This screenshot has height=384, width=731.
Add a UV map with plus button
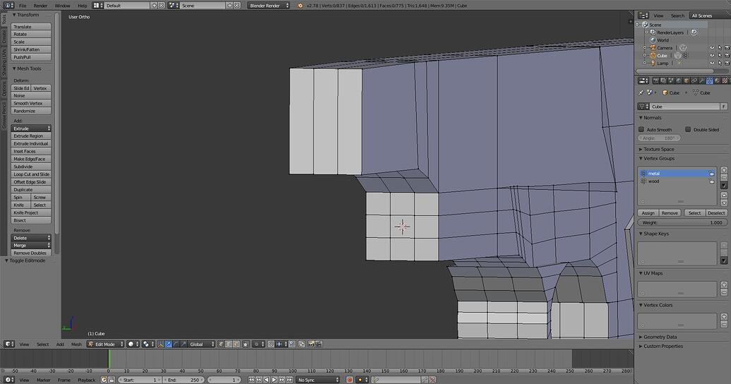coord(724,284)
